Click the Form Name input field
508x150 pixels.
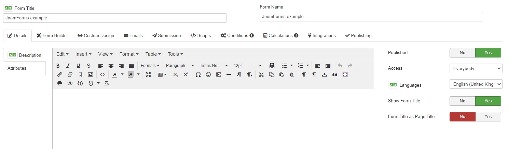point(371,17)
